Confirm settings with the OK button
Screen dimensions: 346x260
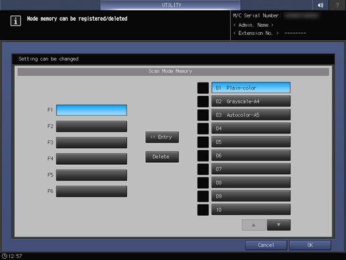pyautogui.click(x=310, y=245)
